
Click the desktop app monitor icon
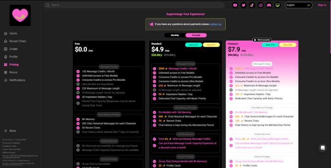pos(278,5)
